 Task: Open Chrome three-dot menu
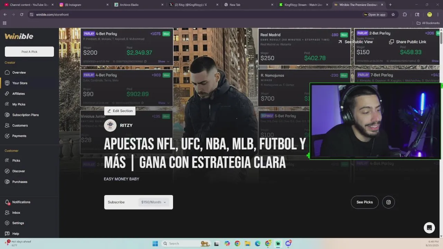(438, 15)
